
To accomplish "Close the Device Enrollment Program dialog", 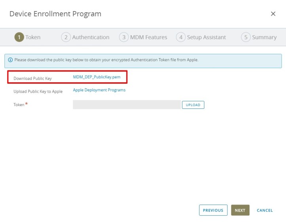I will [273, 14].
